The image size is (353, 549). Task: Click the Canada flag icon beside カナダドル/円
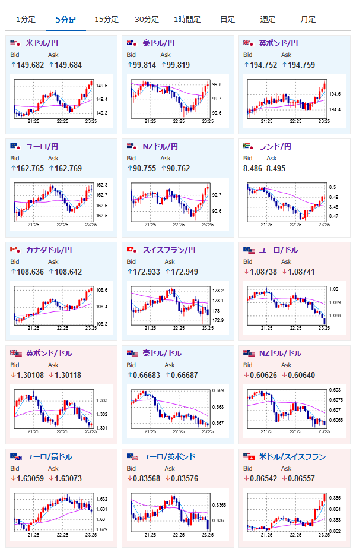click(15, 250)
